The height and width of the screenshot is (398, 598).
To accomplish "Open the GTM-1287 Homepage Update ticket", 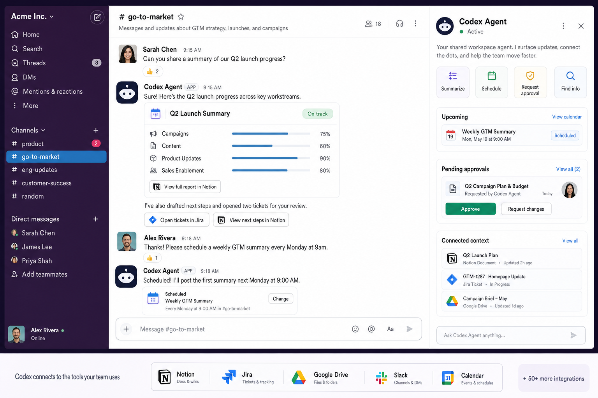I will click(x=512, y=280).
